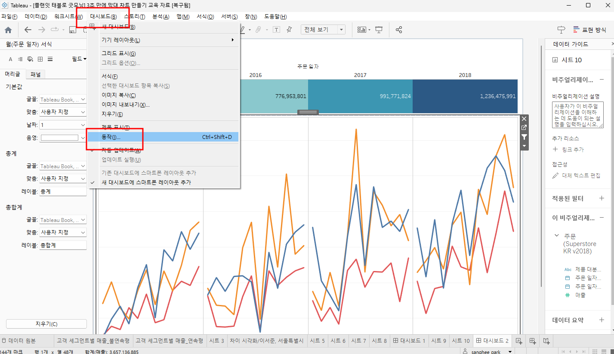Open the 데이터 원본 tab

[x=19, y=341]
